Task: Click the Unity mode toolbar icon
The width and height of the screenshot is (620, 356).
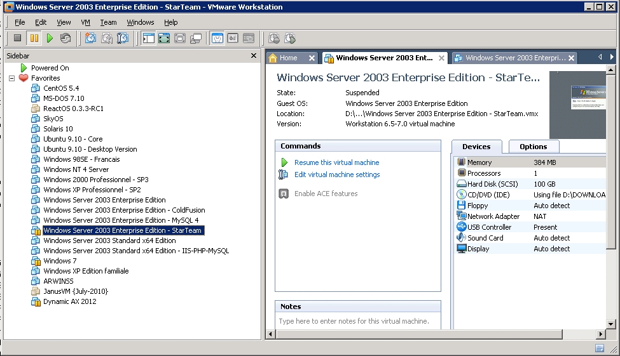Action: click(196, 39)
